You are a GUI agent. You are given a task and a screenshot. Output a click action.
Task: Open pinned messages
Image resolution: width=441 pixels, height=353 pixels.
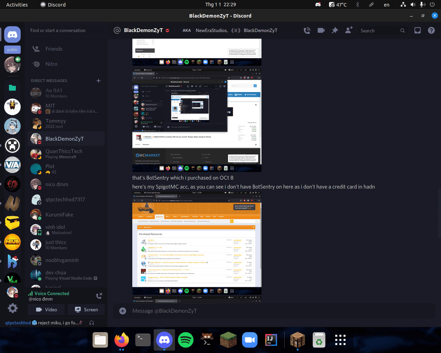(335, 30)
